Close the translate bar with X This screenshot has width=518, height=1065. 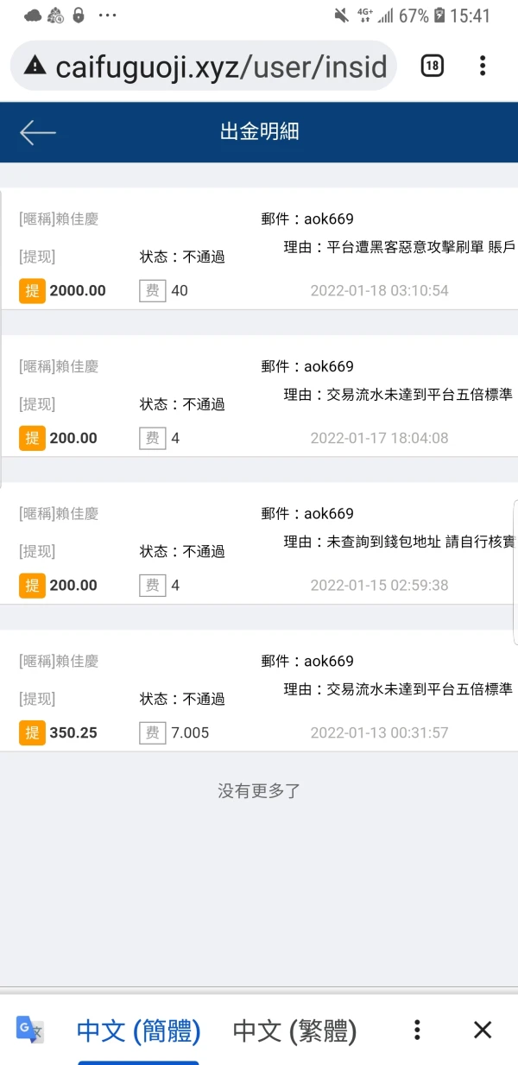pyautogui.click(x=483, y=1030)
